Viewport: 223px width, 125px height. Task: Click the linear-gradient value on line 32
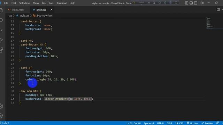click(x=69, y=99)
